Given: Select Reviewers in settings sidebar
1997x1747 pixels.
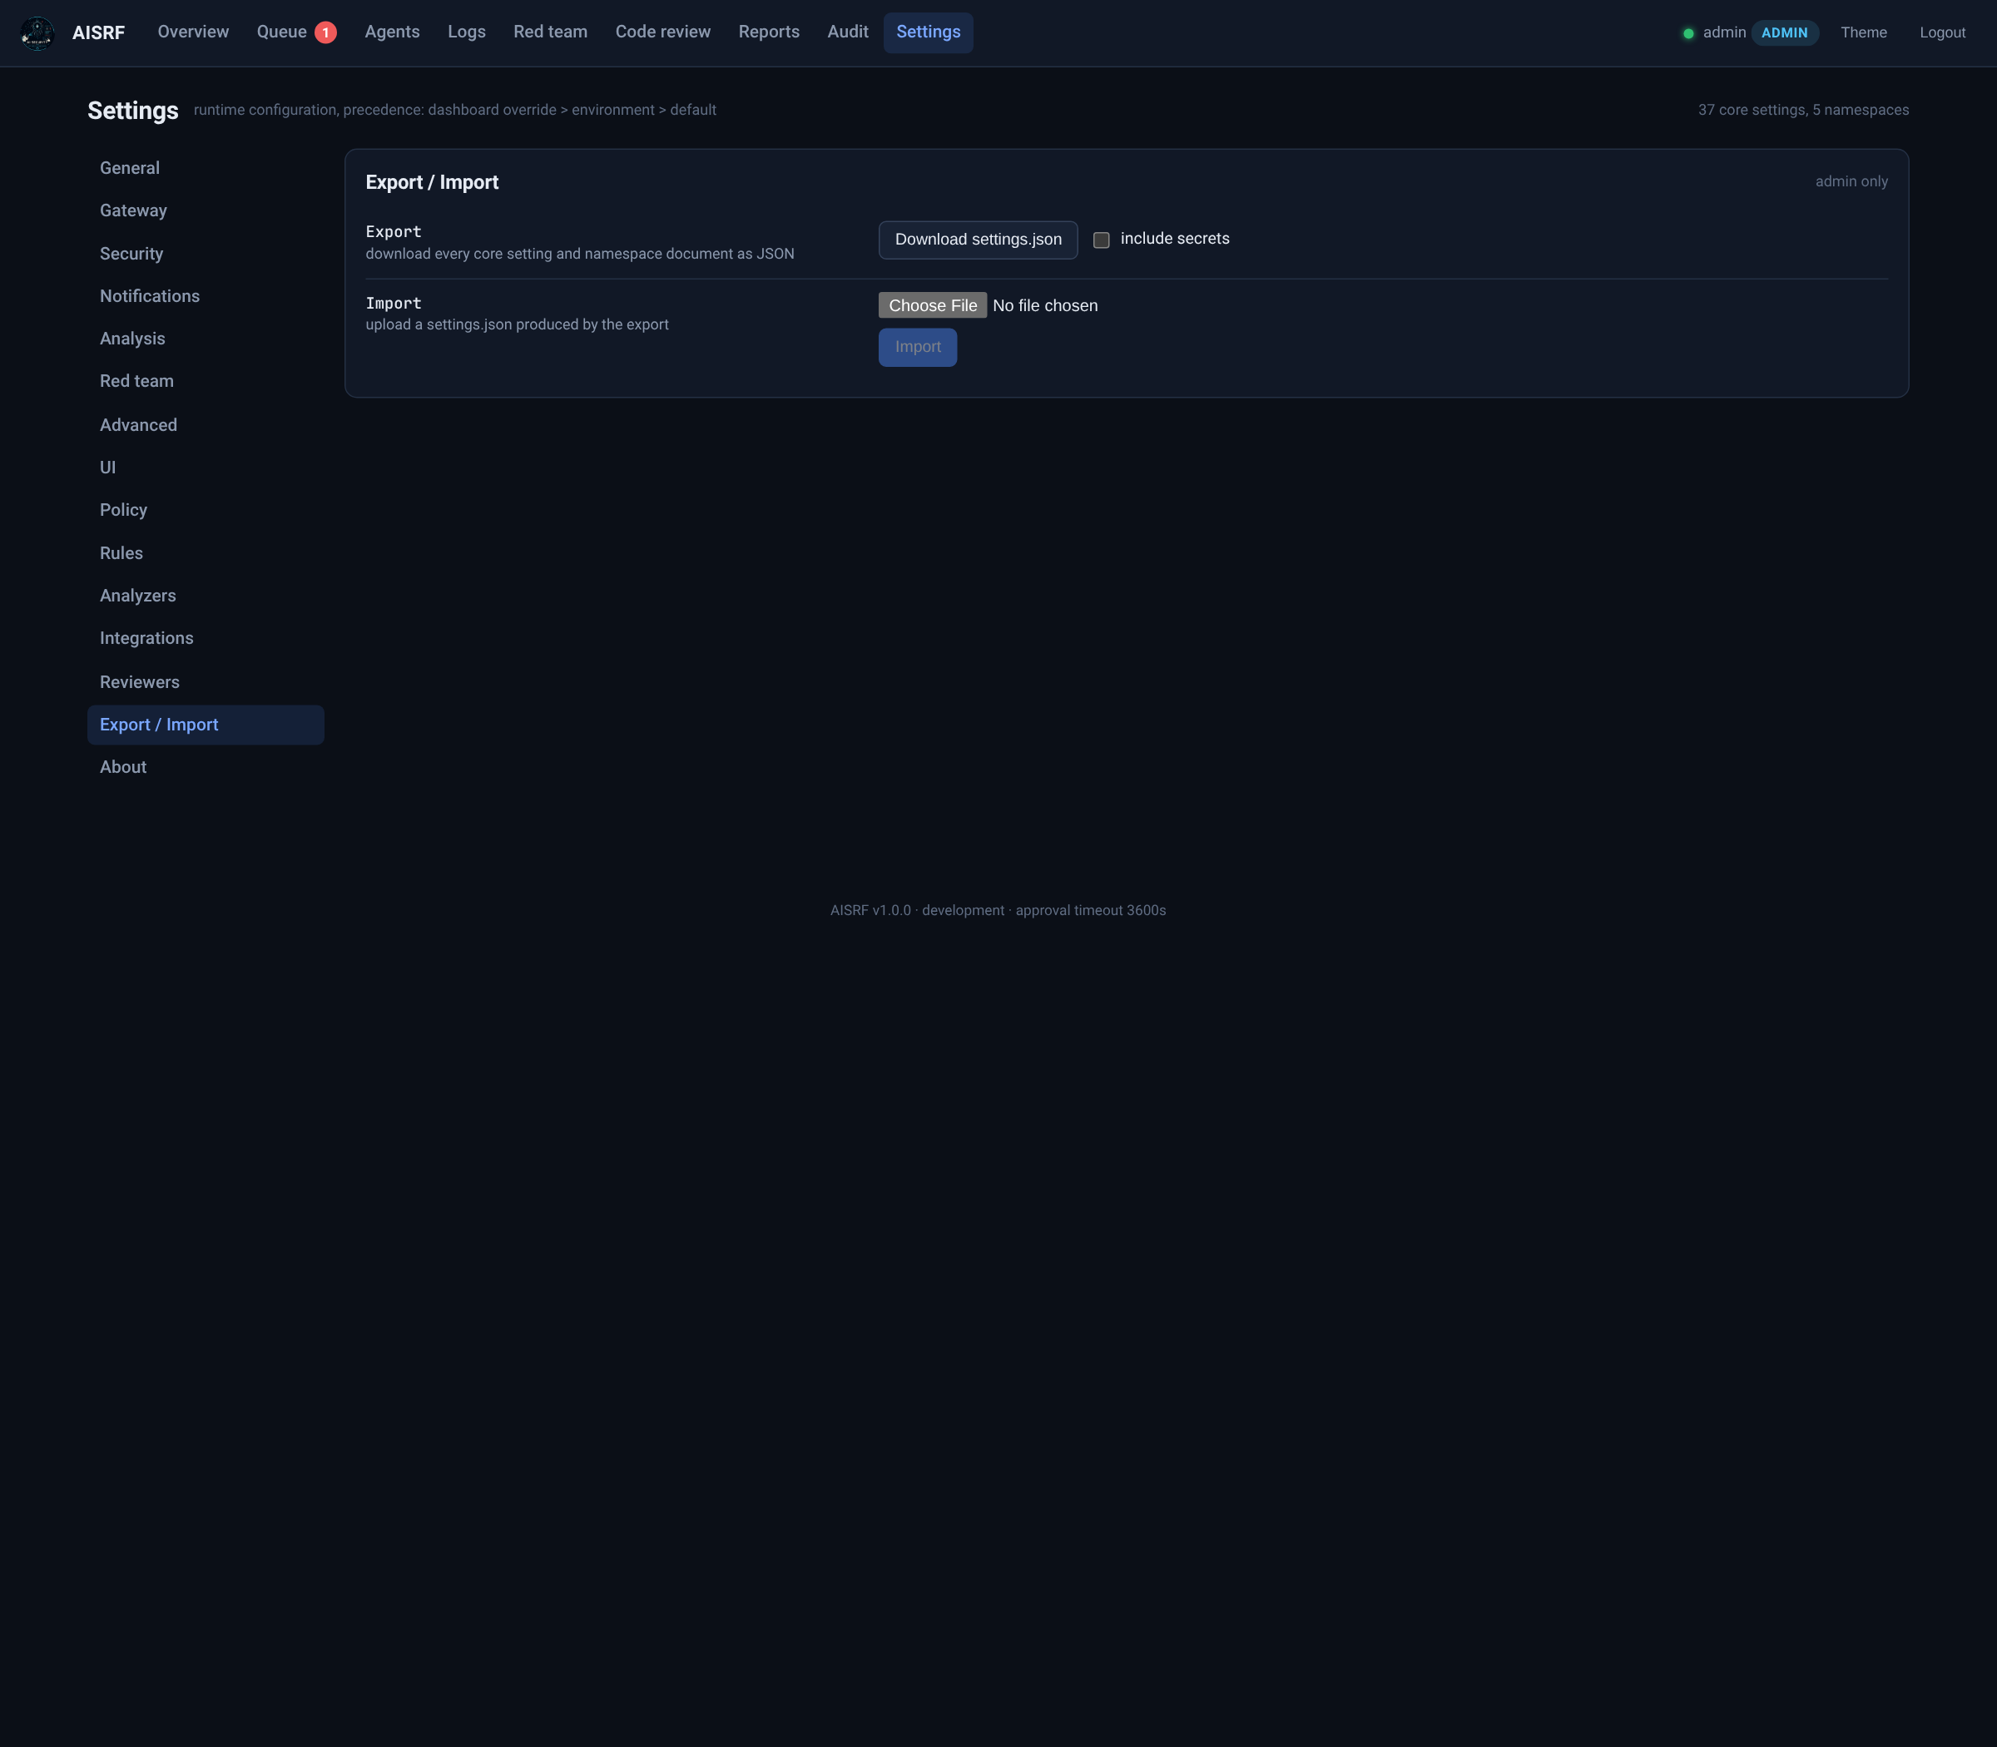Looking at the screenshot, I should pos(206,682).
